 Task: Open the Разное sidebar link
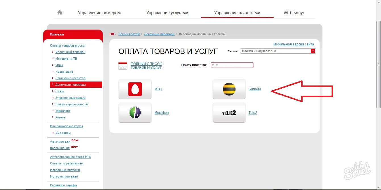click(60, 117)
